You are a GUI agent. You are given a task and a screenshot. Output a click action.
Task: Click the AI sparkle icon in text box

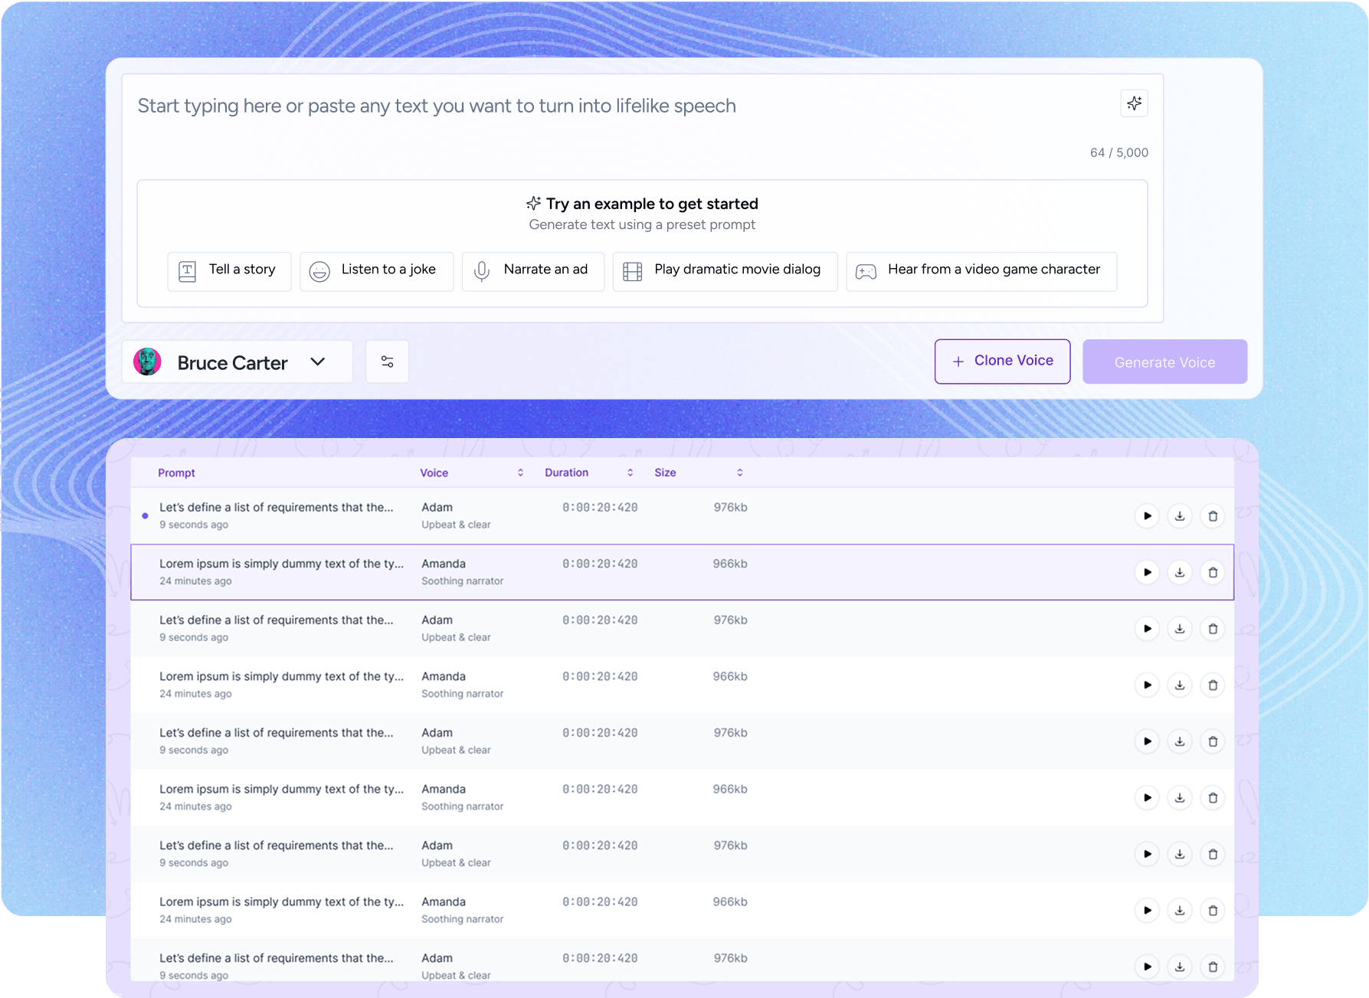pos(1134,103)
